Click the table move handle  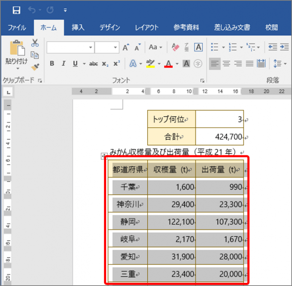coord(103,156)
